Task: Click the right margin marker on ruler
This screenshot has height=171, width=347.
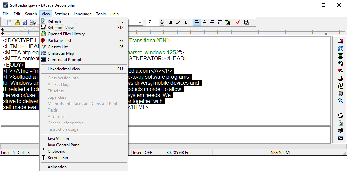Action: pos(326,34)
